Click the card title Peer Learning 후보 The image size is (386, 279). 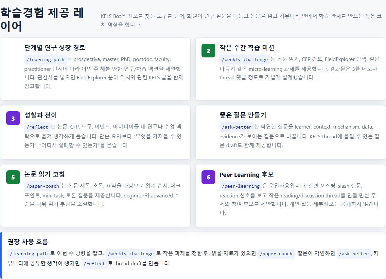(246, 175)
